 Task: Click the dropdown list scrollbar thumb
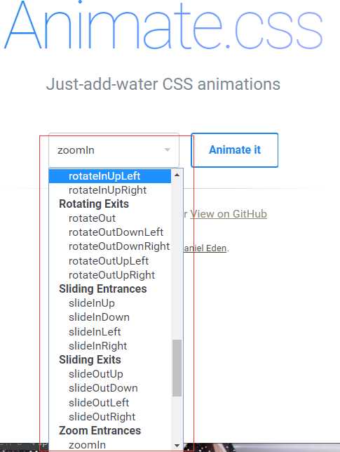coord(177,368)
